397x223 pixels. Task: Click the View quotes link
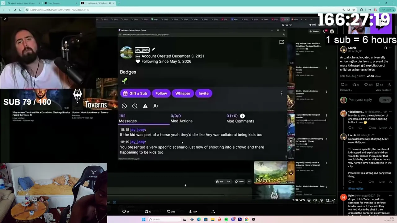(383, 90)
